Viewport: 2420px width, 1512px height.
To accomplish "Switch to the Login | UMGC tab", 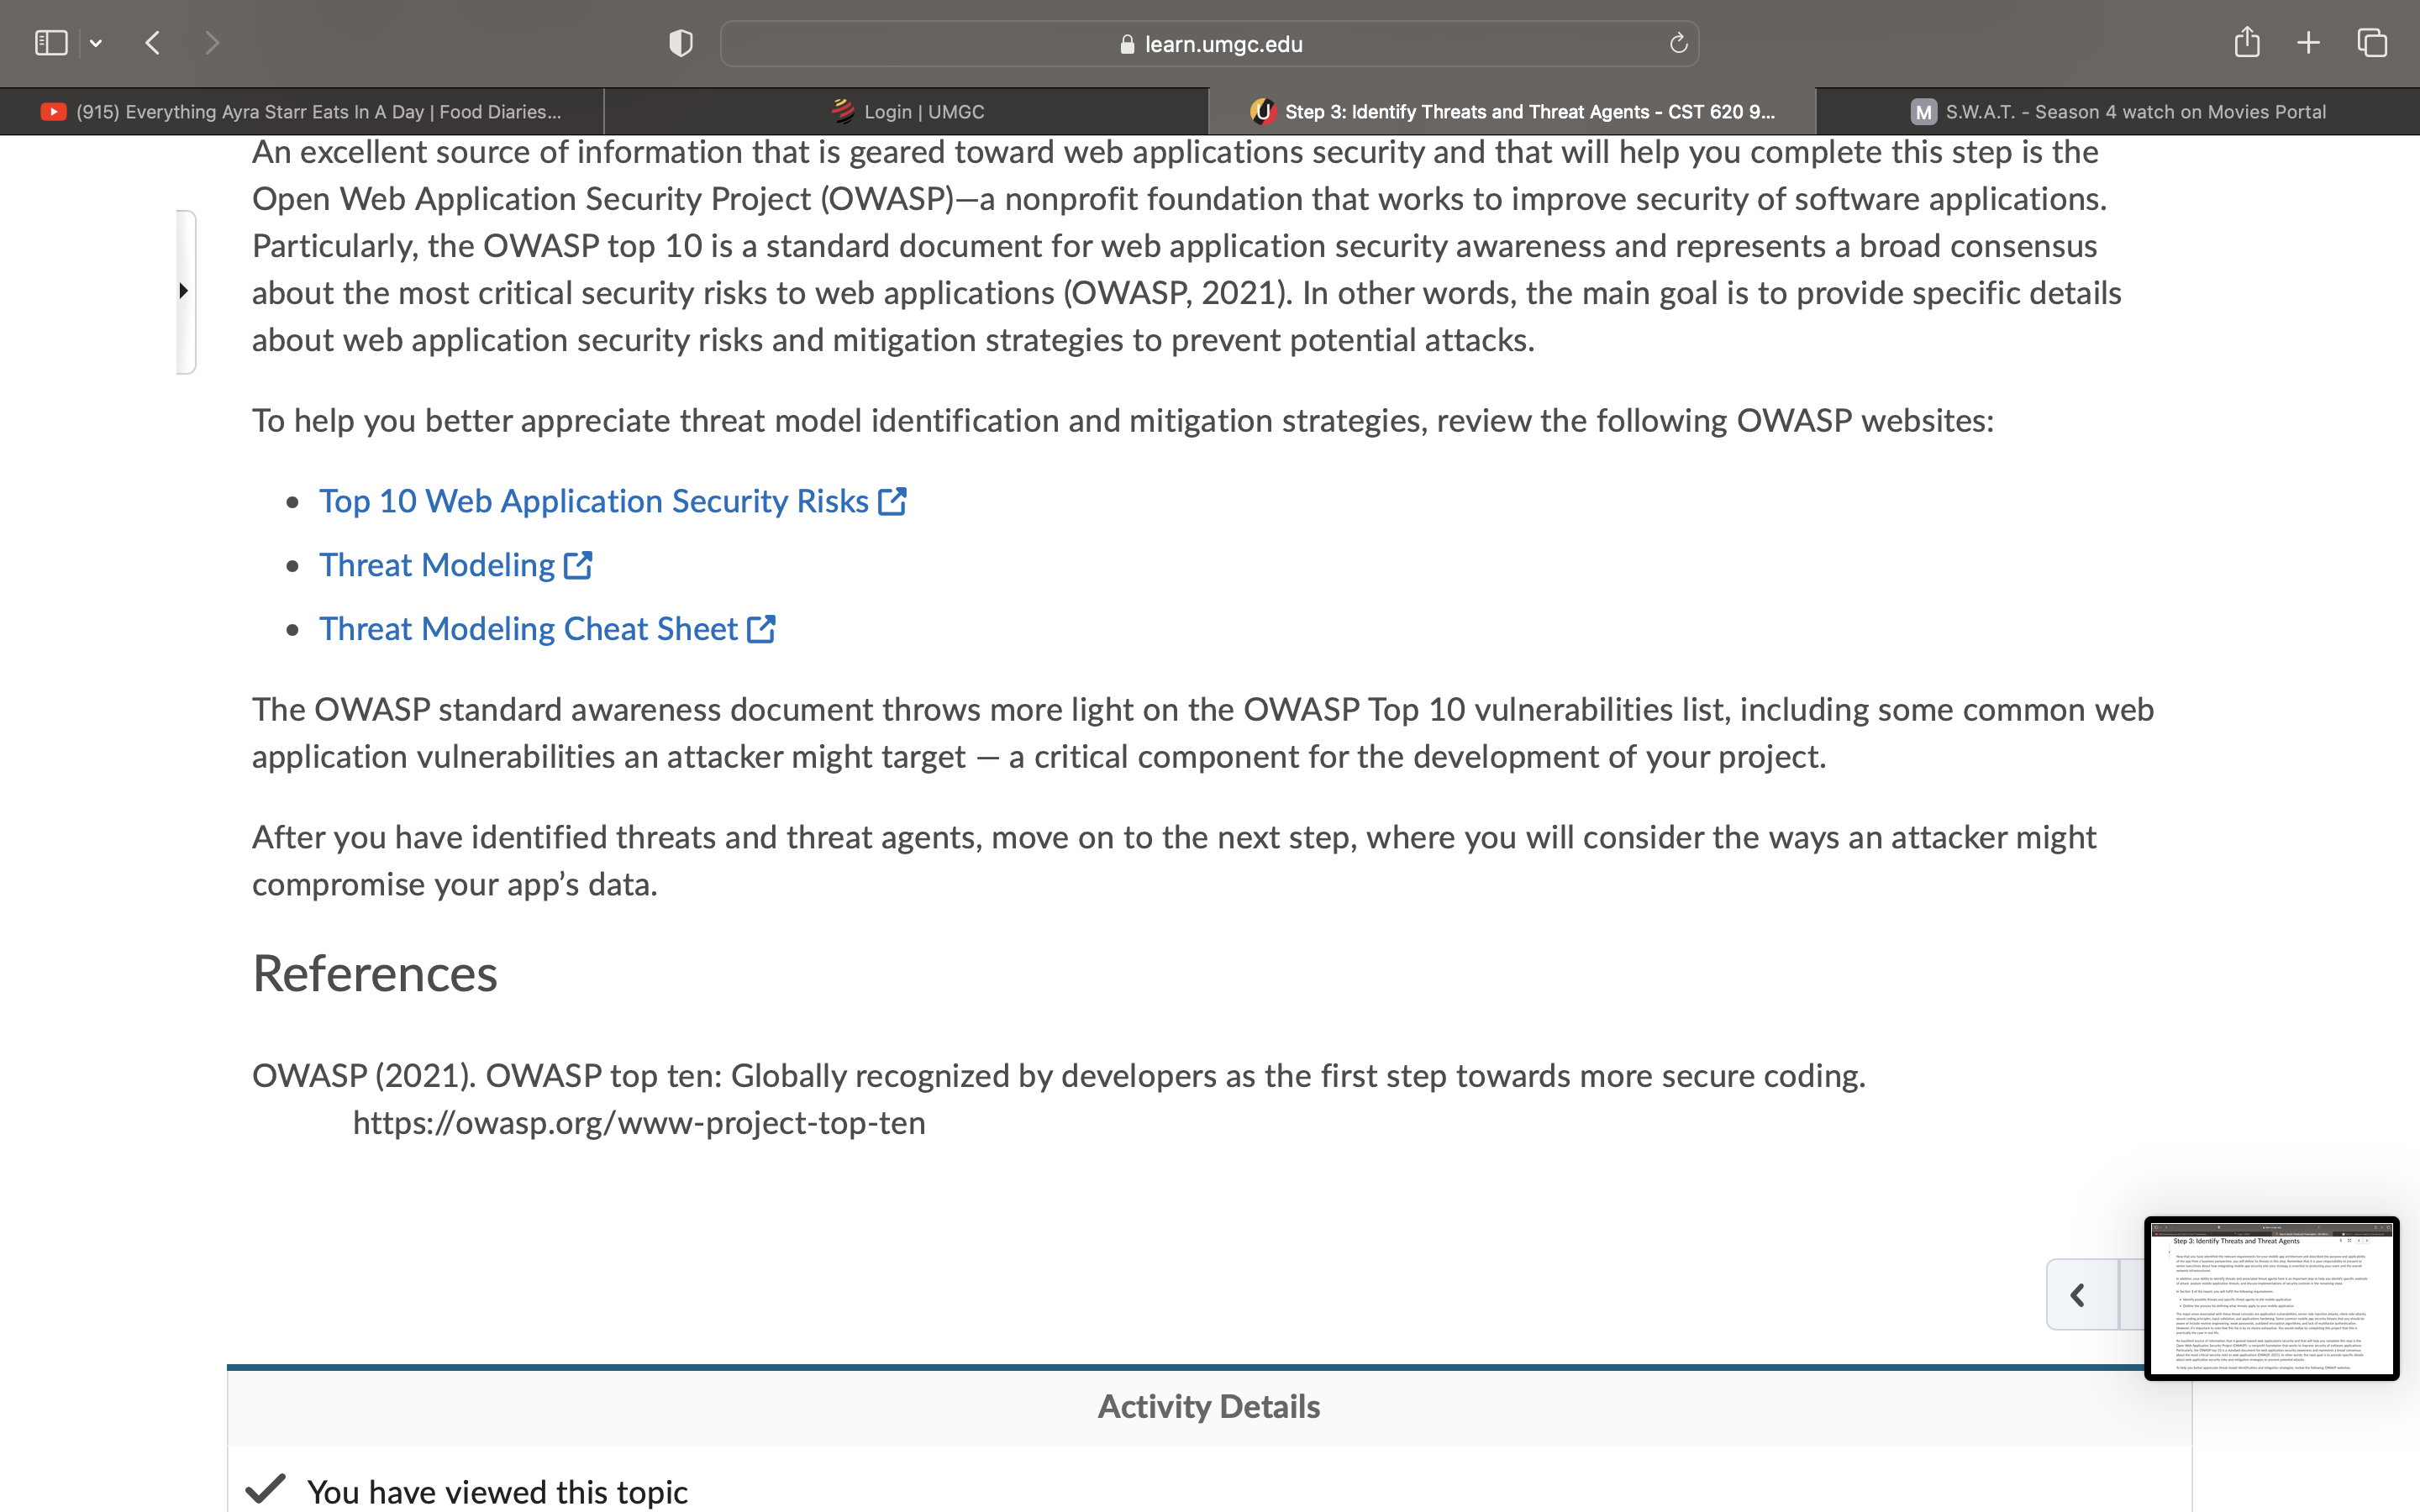I will [x=907, y=112].
